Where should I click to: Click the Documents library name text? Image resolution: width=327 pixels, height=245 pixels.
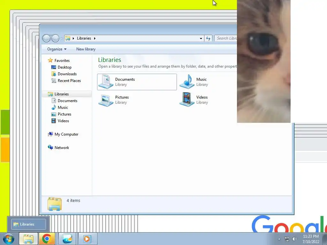(x=125, y=79)
